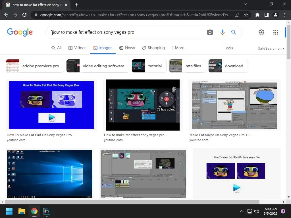Click youtube.com under Fat Major result

(x=199, y=140)
